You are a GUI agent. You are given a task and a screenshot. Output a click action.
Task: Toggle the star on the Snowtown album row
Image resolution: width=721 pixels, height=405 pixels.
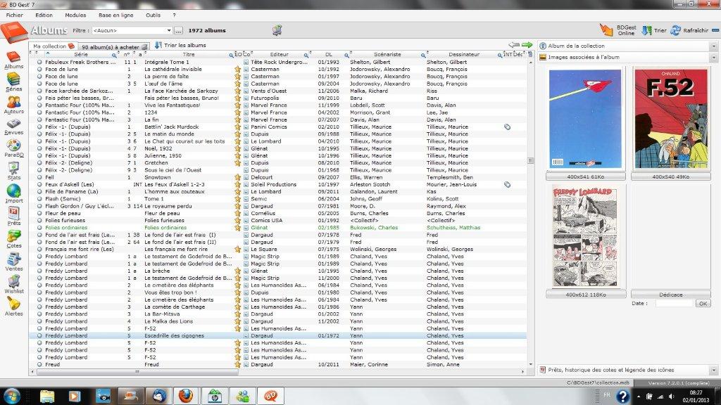click(x=238, y=178)
